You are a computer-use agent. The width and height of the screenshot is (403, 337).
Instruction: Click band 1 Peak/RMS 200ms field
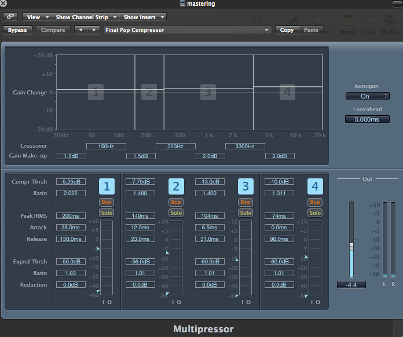(x=71, y=215)
